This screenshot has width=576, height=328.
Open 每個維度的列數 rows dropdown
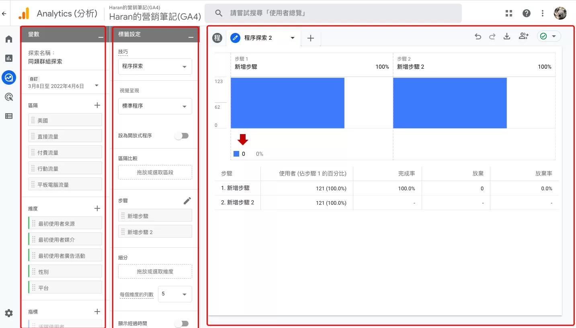click(175, 294)
